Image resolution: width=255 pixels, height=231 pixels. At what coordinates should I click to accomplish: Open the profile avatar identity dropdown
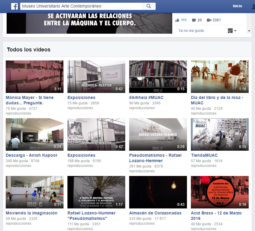tap(232, 31)
